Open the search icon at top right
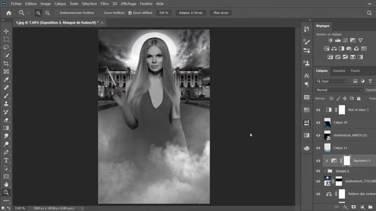The width and height of the screenshot is (376, 211). tap(370, 13)
